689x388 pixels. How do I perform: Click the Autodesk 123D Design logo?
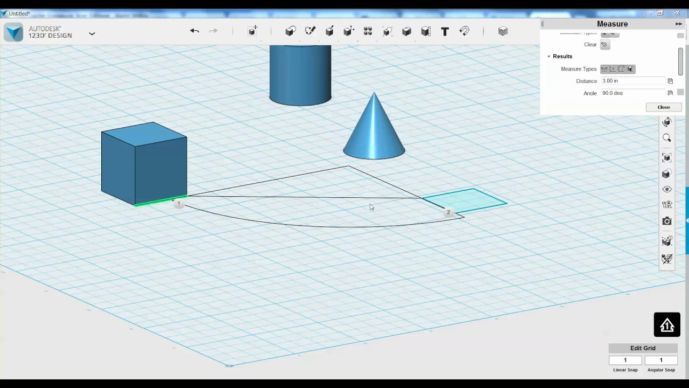coord(14,32)
